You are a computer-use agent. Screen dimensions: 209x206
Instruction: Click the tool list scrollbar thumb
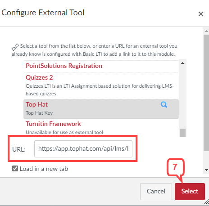click(182, 133)
